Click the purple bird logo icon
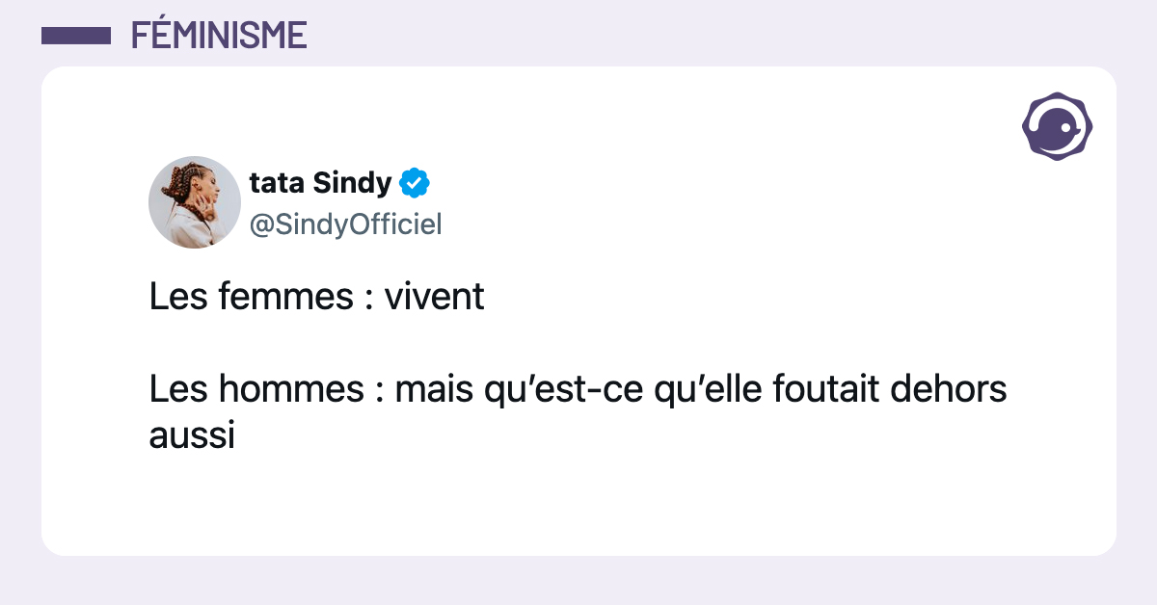The height and width of the screenshot is (605, 1157). [1057, 126]
